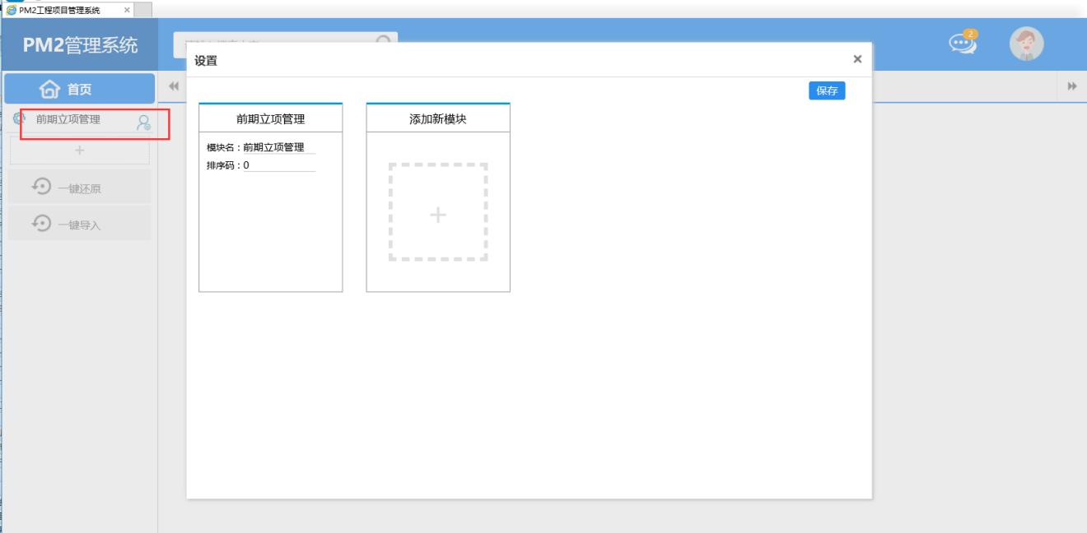This screenshot has height=533, width=1087.
Task: Click the 模块名 input field
Action: pyautogui.click(x=278, y=147)
